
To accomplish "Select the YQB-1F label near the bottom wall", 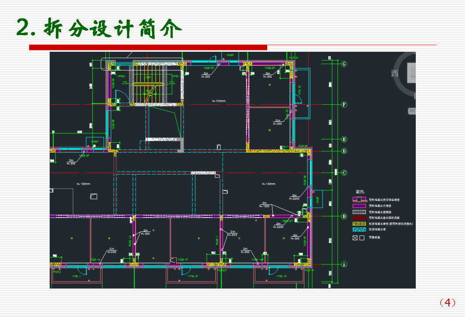I will [183, 260].
